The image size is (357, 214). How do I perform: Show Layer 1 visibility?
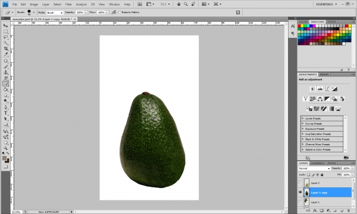(300, 202)
